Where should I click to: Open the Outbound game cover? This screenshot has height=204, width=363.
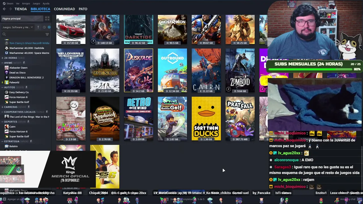(172, 71)
